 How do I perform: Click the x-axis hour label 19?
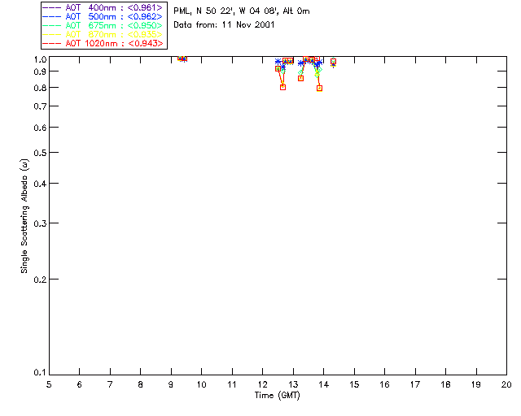pos(476,384)
